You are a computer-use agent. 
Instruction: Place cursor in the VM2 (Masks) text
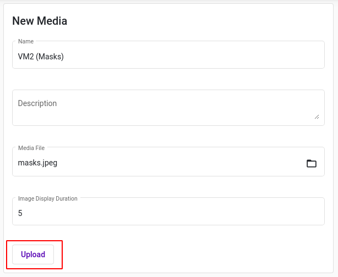click(41, 57)
